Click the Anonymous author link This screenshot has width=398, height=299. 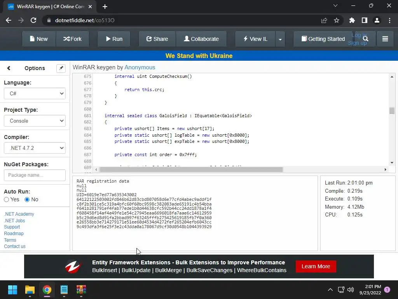click(x=140, y=67)
